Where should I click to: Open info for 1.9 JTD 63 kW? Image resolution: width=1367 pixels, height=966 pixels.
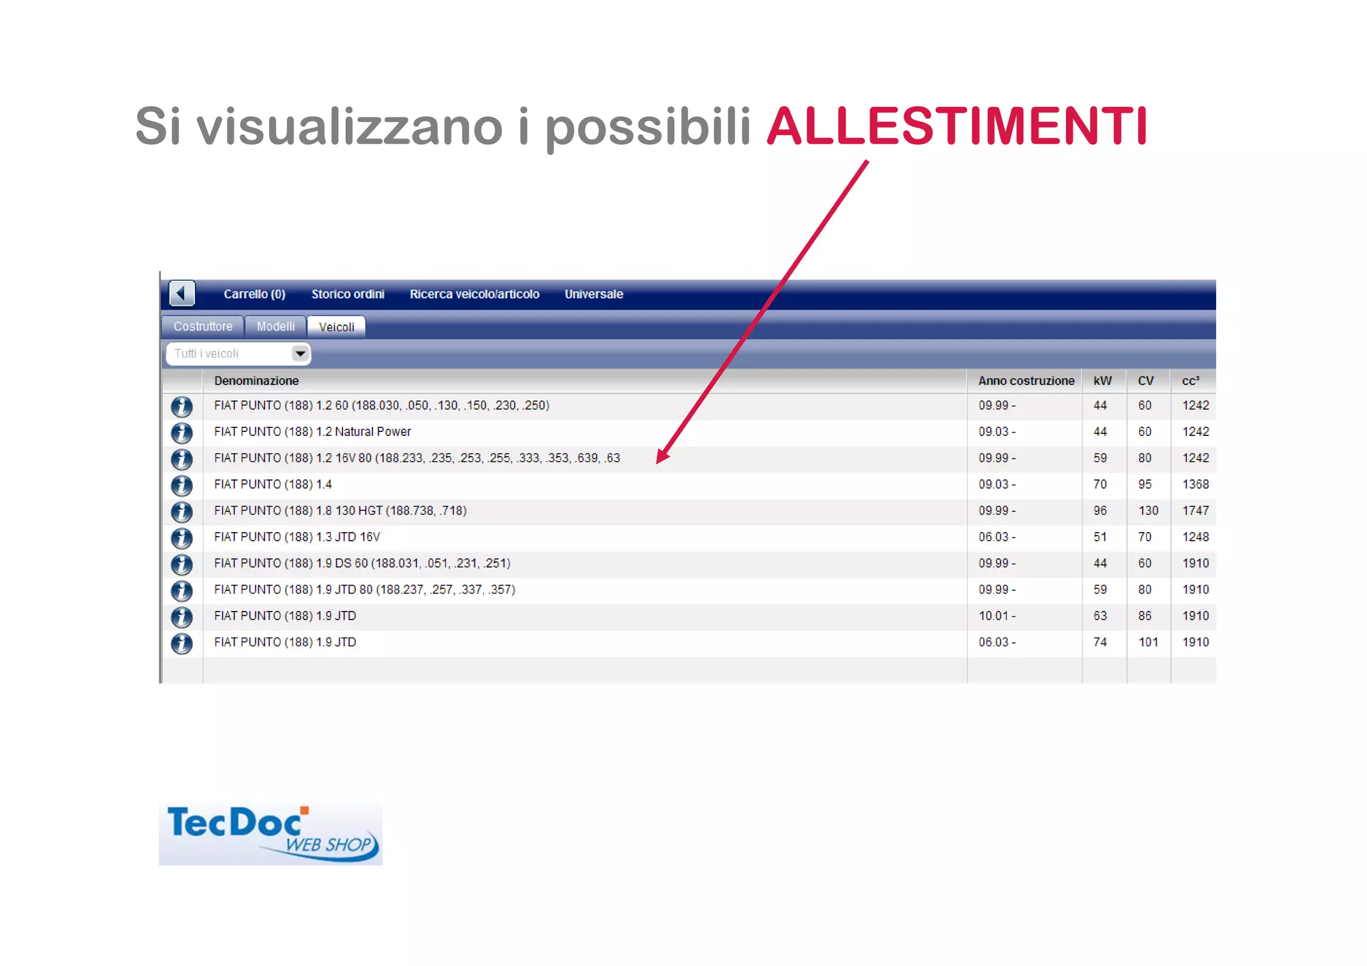pos(182,617)
